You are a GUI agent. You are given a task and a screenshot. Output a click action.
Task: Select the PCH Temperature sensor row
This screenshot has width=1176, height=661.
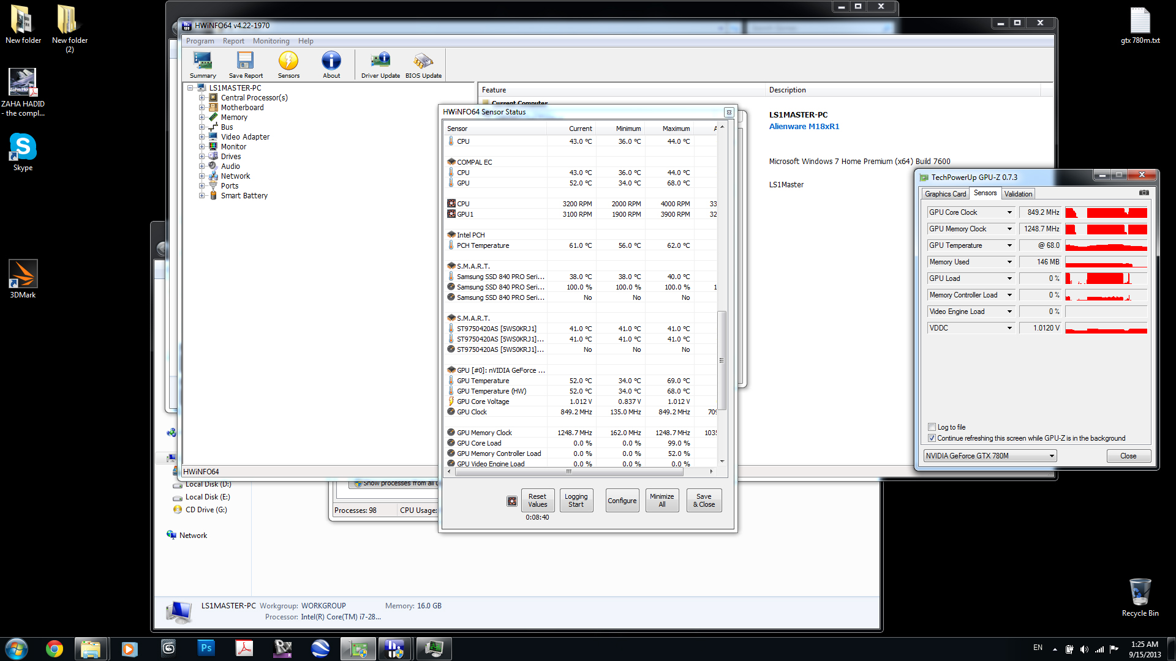[x=581, y=245]
